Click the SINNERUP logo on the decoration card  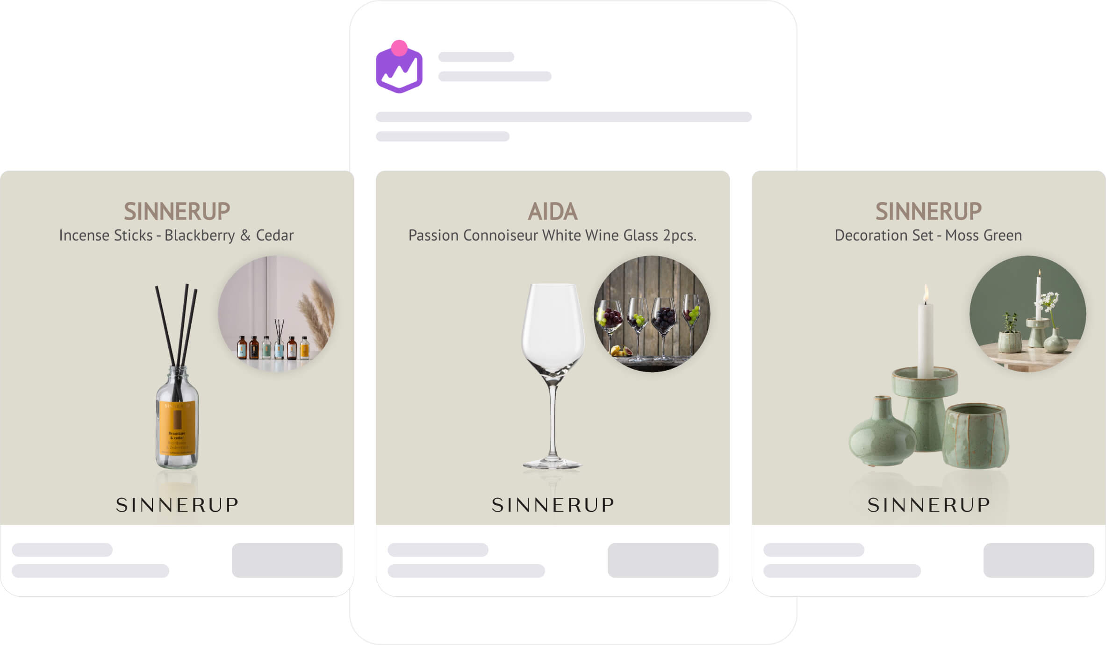[928, 505]
